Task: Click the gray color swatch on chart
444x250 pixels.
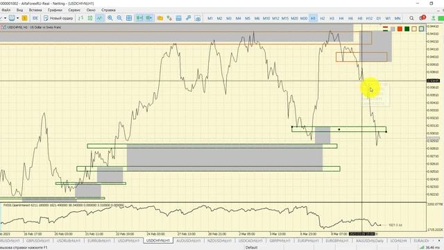Action: tap(393, 29)
